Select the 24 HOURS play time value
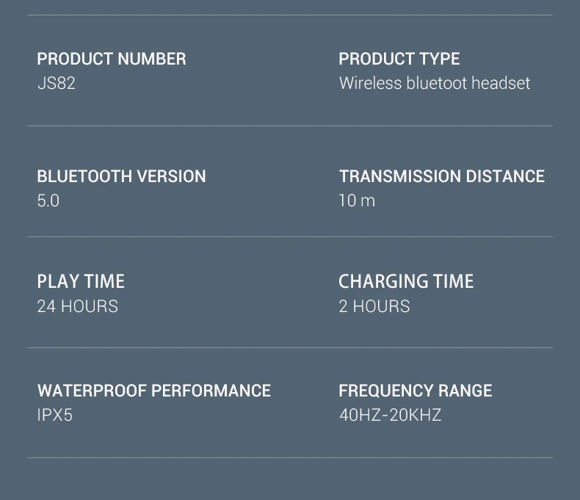 click(77, 306)
